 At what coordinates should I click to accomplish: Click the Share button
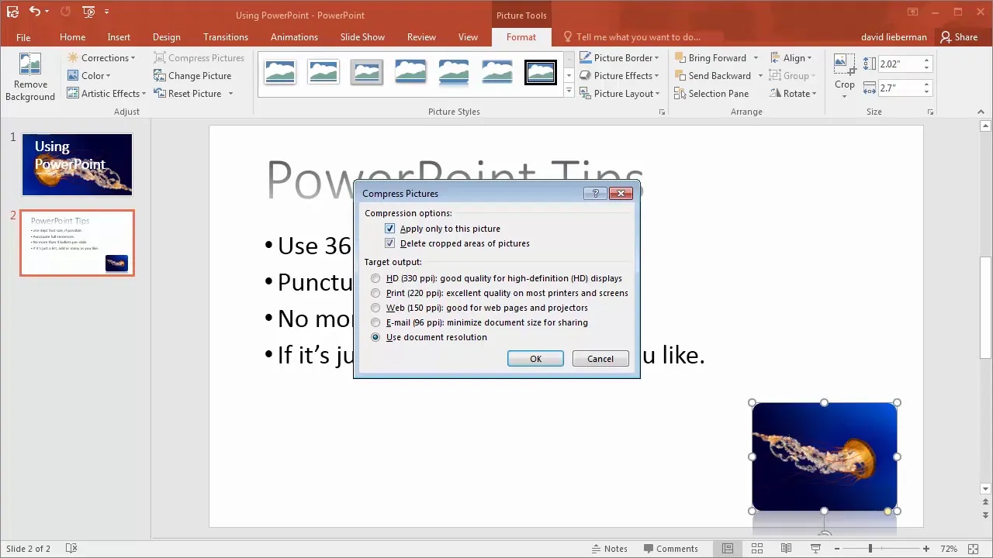(x=959, y=37)
